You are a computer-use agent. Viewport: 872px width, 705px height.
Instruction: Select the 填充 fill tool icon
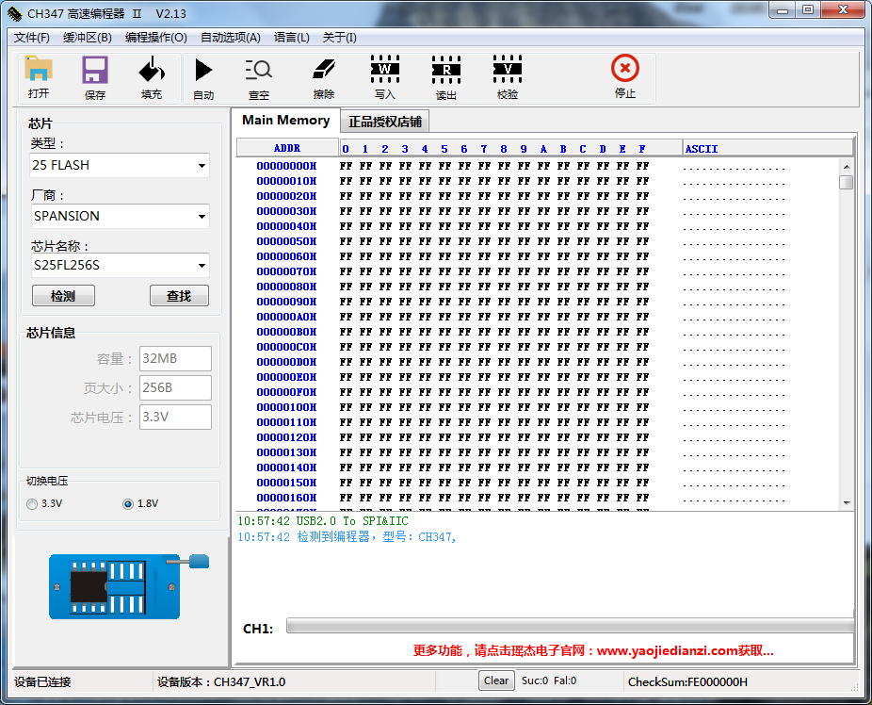coord(151,75)
